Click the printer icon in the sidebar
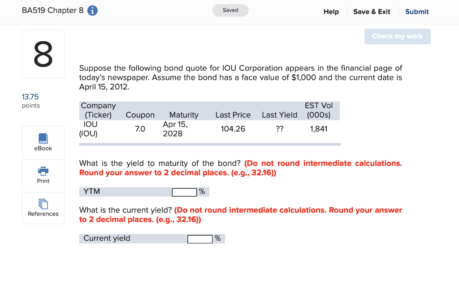The width and height of the screenshot is (459, 298). point(43,171)
